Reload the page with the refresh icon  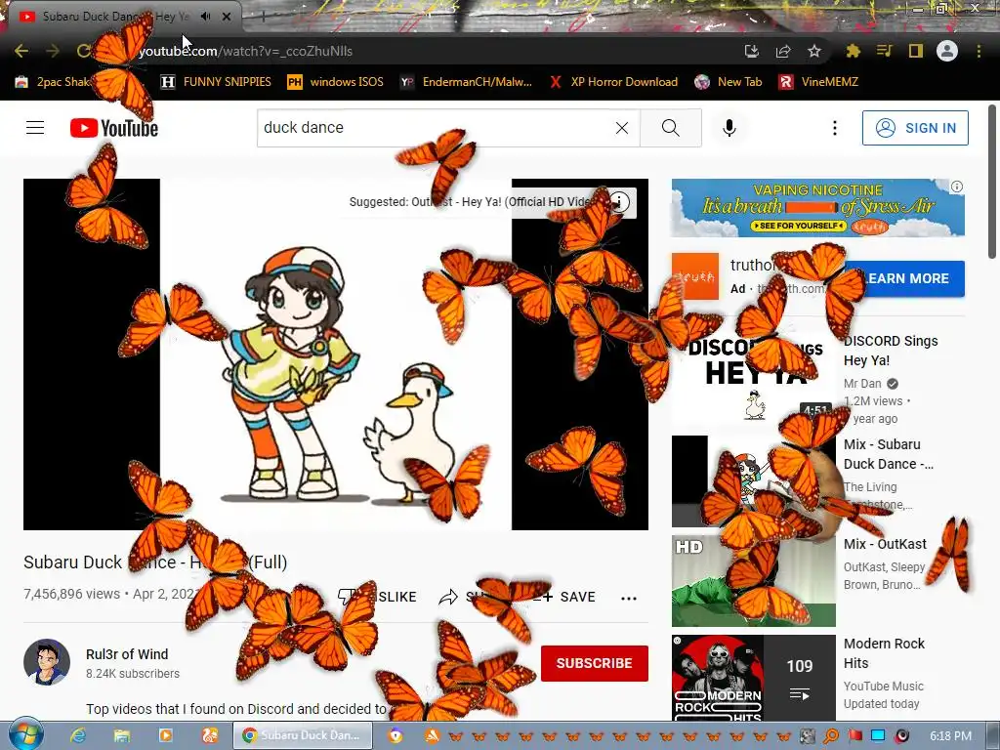(84, 51)
